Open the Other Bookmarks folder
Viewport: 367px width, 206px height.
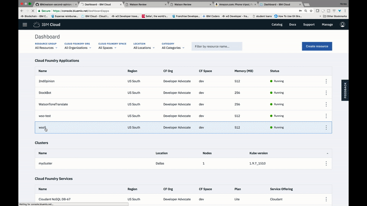pos(335,16)
